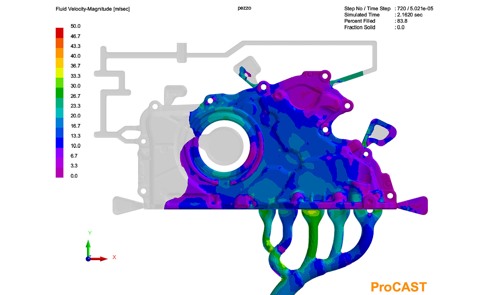Select the red color band at legend top
Viewport: 488px width, 295px height.
coord(60,33)
